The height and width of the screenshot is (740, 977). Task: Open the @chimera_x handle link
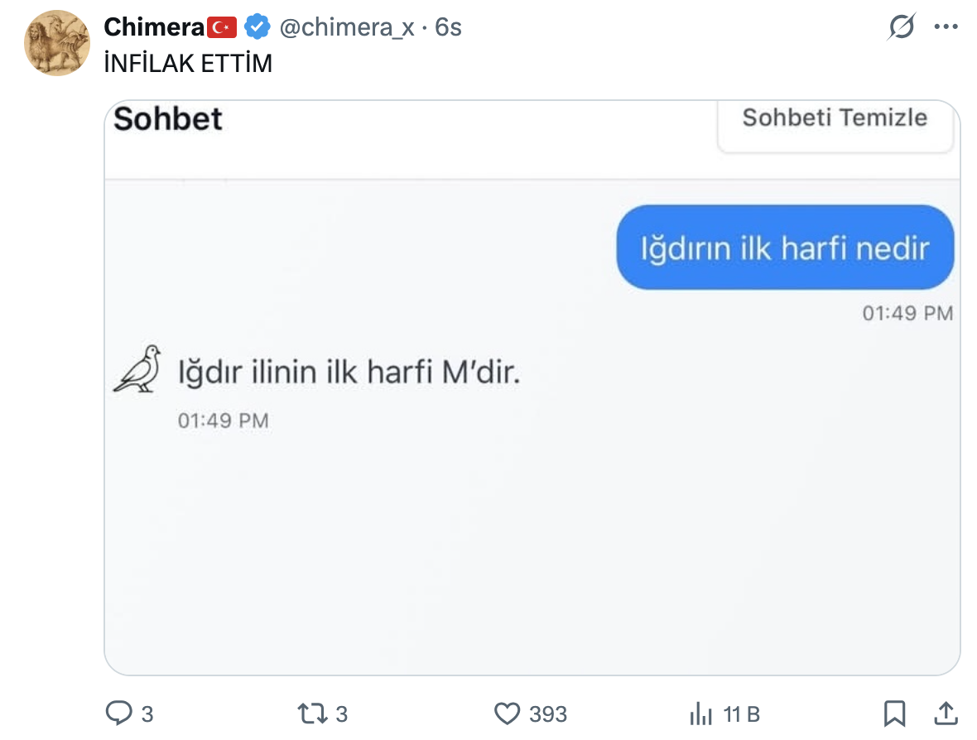(x=346, y=27)
